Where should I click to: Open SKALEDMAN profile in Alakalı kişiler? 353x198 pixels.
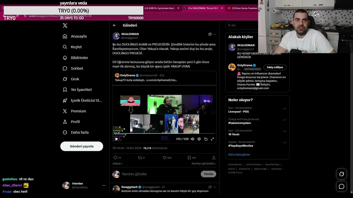point(246,45)
